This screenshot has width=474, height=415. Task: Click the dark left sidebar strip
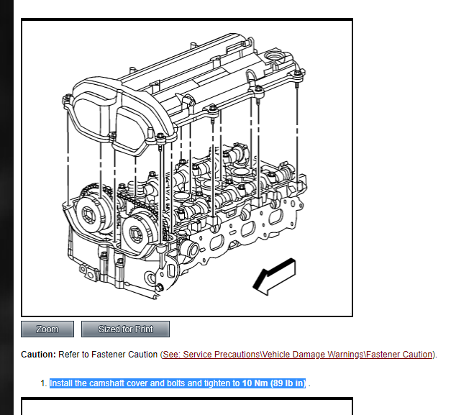point(6,207)
